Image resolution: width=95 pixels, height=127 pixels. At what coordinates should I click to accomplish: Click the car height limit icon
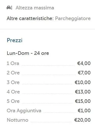9,8
